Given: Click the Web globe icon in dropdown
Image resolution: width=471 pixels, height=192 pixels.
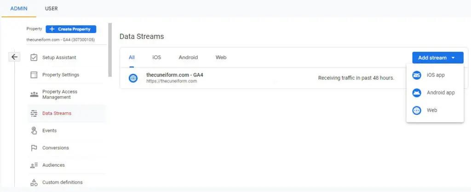Looking at the screenshot, I should click(417, 110).
